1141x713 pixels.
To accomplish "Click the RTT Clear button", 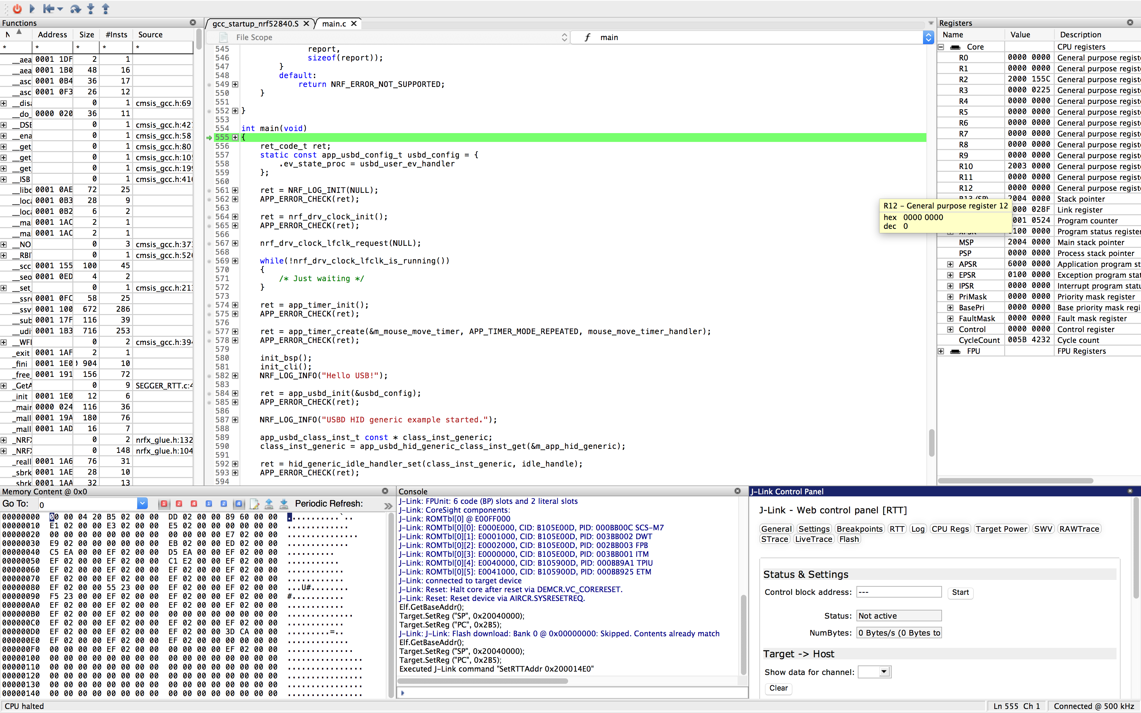I will [778, 689].
